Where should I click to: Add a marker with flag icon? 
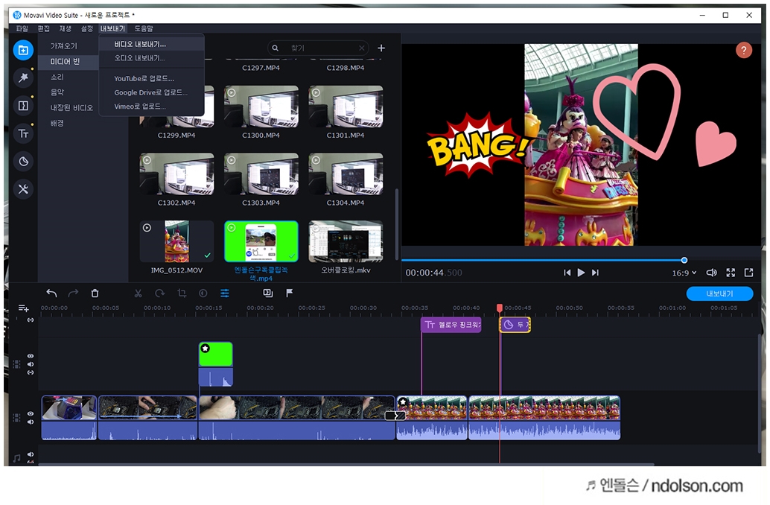(x=289, y=293)
